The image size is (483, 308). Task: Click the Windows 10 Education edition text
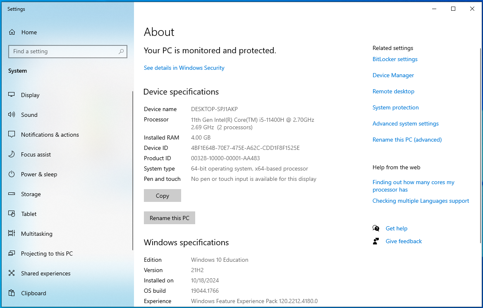coord(220,260)
